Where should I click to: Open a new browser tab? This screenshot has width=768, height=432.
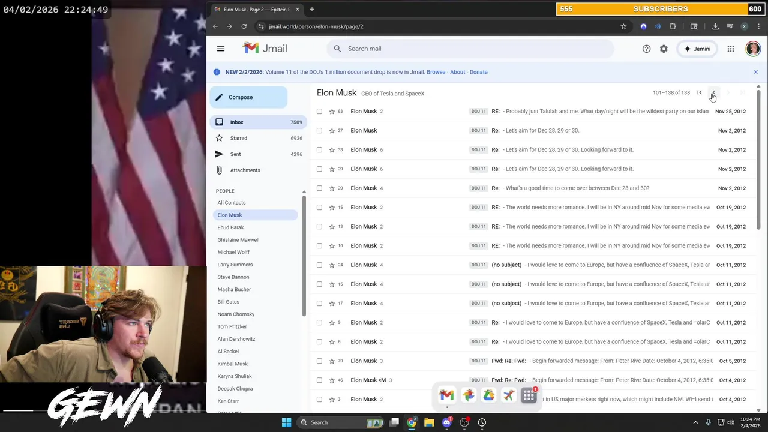(312, 9)
